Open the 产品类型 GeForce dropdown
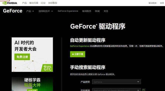This screenshot has width=165, height=91. (x=116, y=82)
